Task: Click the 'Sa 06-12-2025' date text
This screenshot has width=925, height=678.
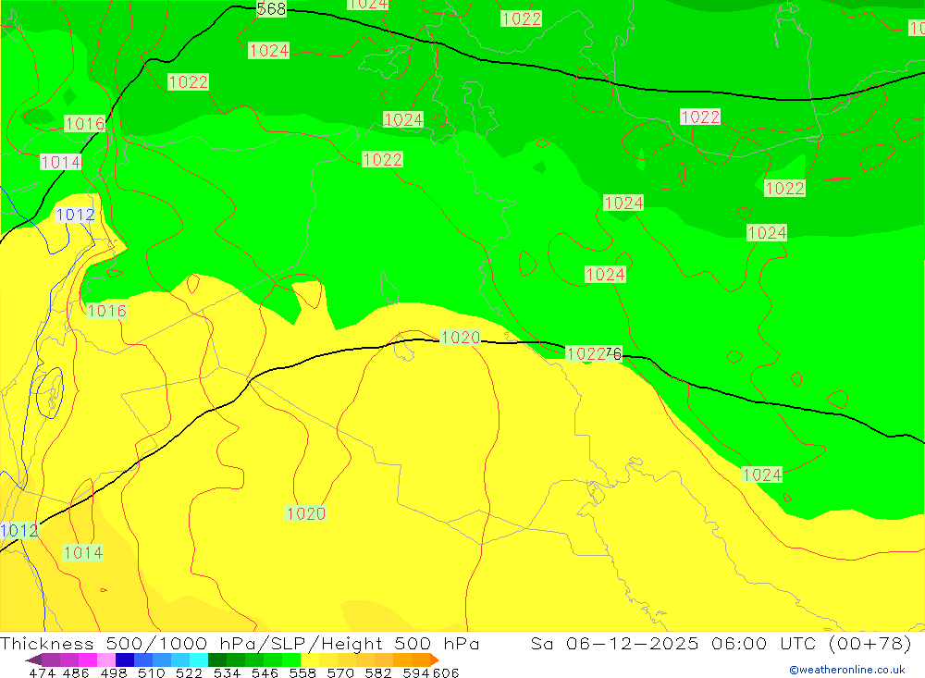Action: tap(615, 643)
